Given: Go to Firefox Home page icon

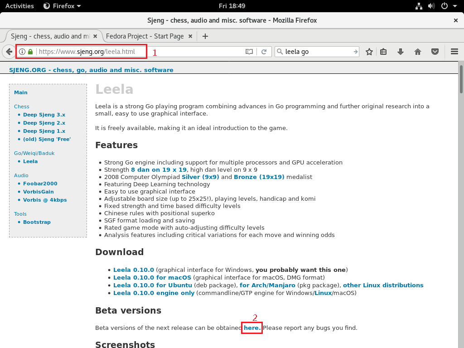Looking at the screenshot, I should click(x=417, y=52).
